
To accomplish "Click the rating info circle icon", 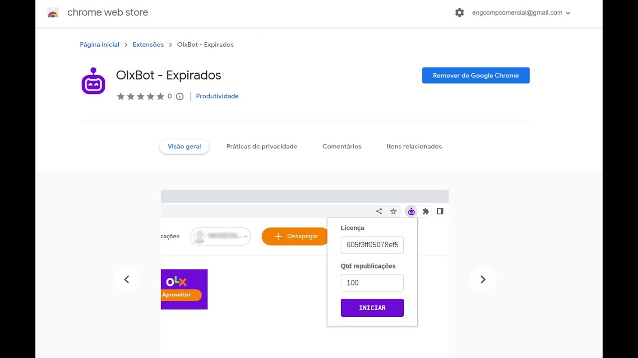I will [x=180, y=96].
